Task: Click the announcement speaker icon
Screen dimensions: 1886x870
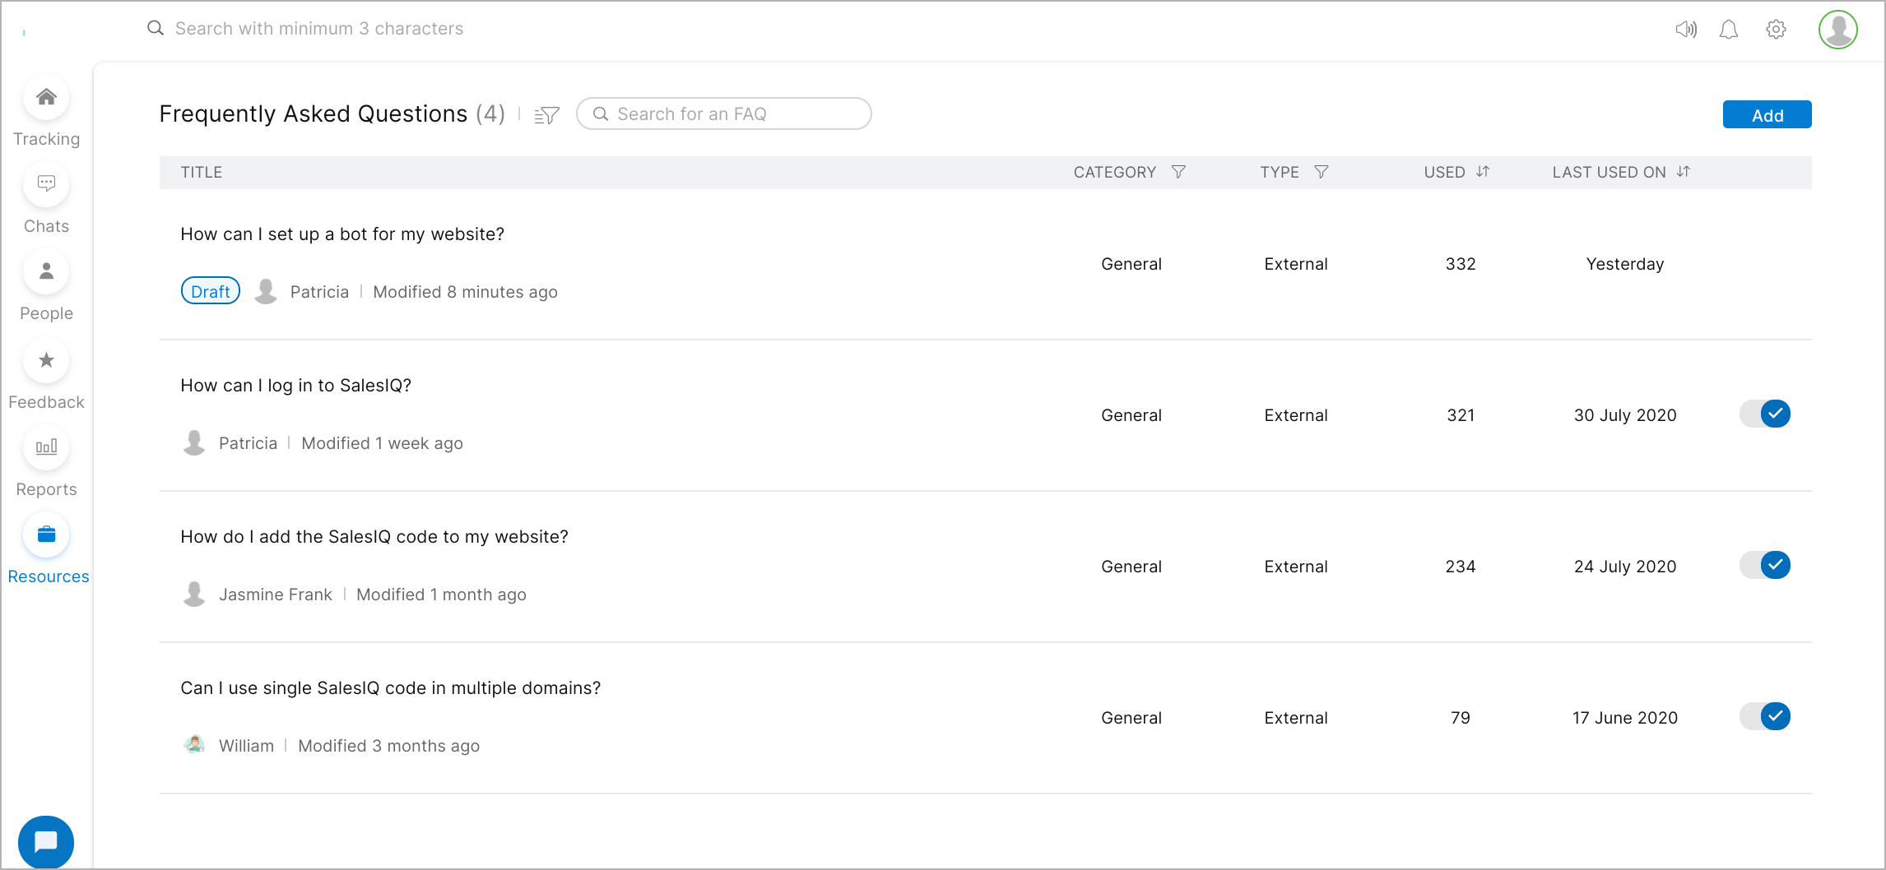Action: coord(1685,30)
